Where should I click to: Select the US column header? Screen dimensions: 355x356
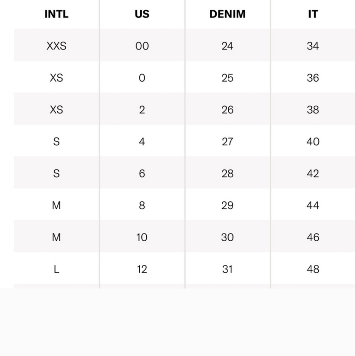[142, 14]
